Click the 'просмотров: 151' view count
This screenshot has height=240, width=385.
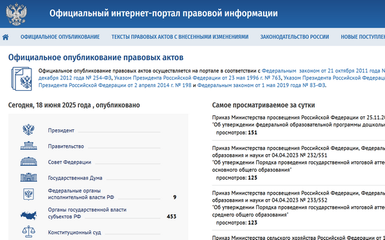pyautogui.click(x=236, y=132)
